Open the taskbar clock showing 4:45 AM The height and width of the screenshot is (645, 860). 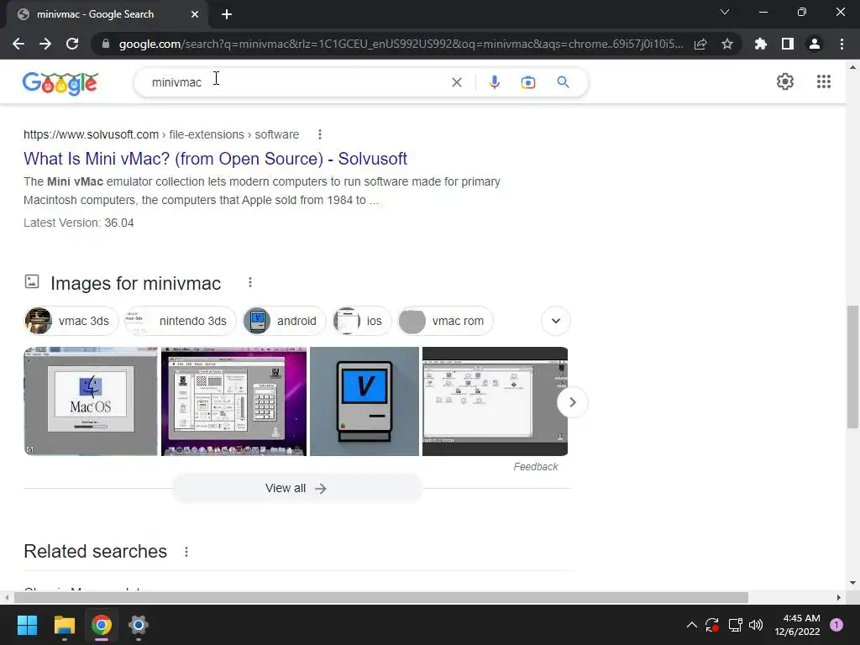coord(797,625)
